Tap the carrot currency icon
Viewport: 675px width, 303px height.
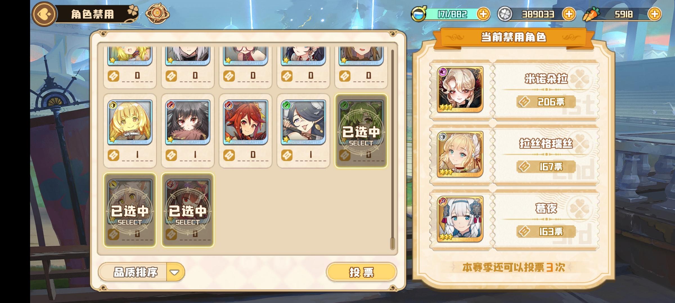click(591, 14)
